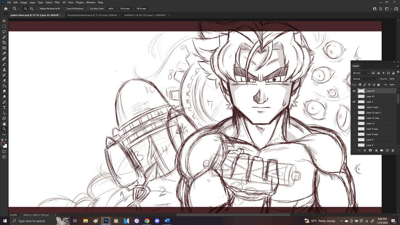Select the Paint Bucket tool
The width and height of the screenshot is (400, 225).
pos(4,86)
